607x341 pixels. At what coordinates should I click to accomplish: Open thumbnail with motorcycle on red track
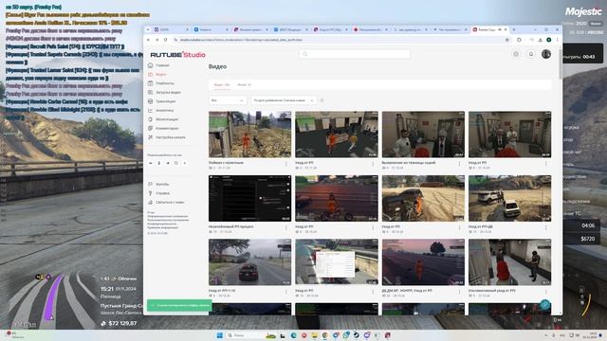coord(337,198)
